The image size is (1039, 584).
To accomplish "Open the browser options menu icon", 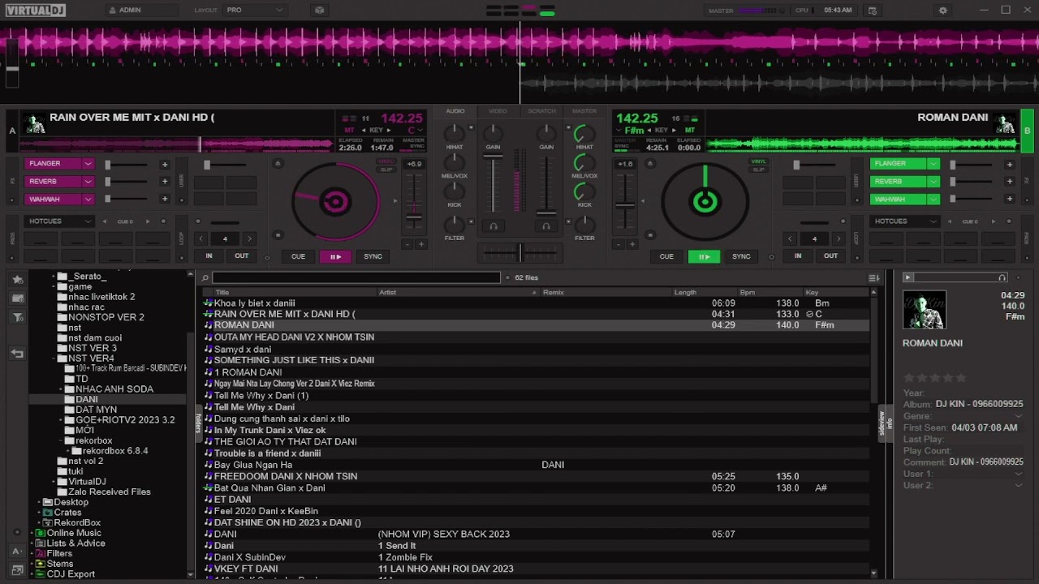I will coord(873,277).
